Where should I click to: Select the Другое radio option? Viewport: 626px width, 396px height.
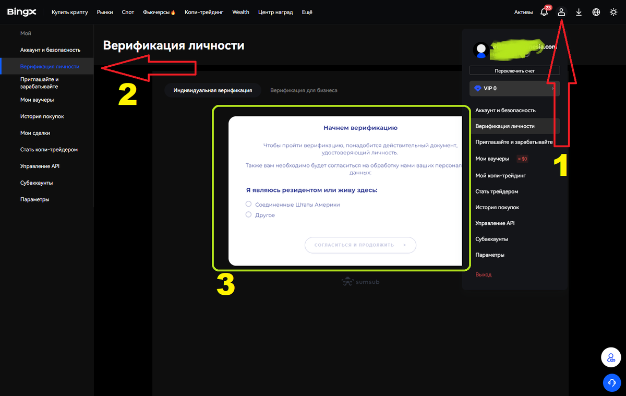249,214
